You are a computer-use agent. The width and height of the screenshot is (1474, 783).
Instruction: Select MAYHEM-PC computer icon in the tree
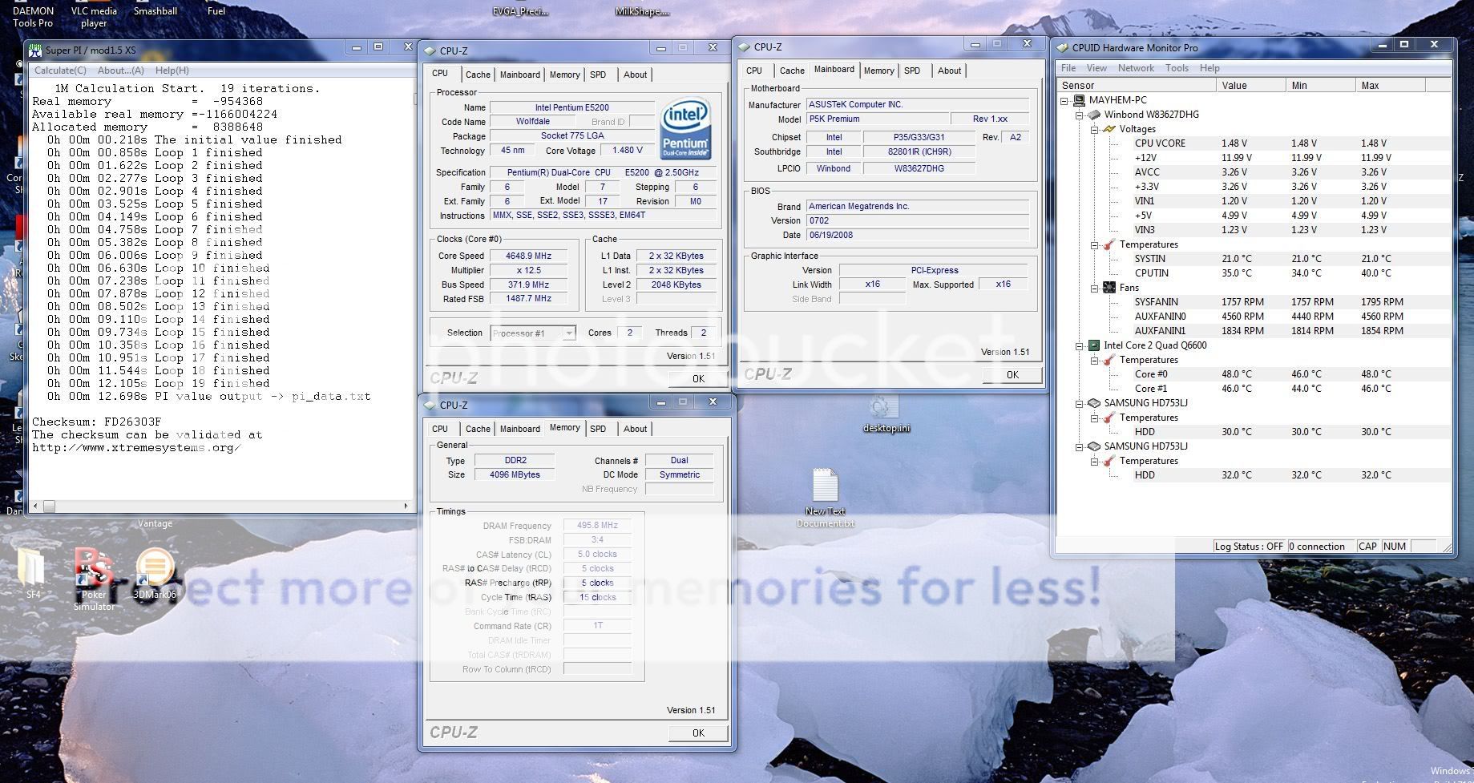tap(1079, 100)
